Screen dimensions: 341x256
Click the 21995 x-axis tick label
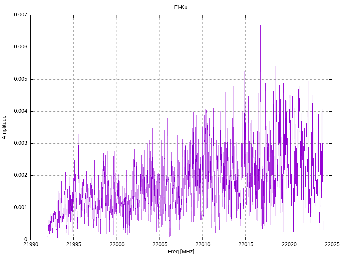(74, 244)
